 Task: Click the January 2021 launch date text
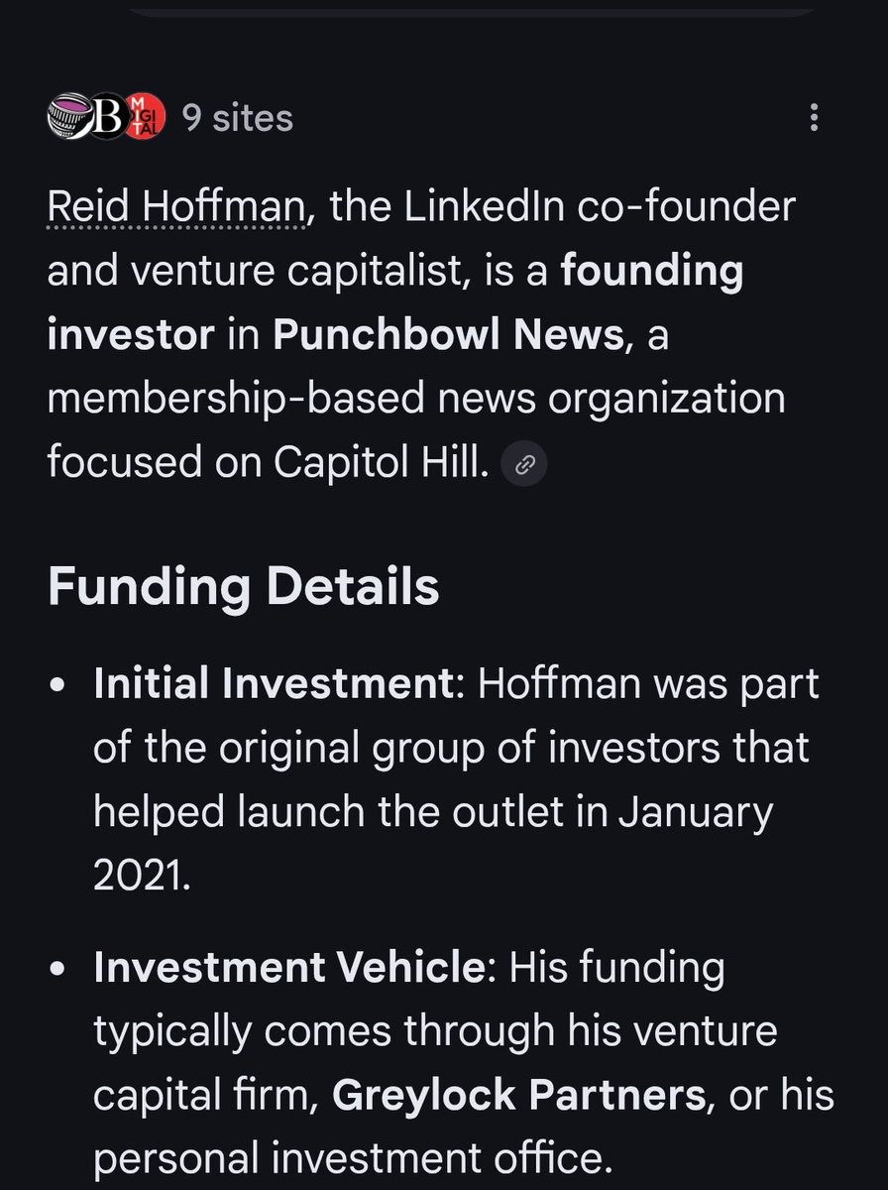click(694, 813)
